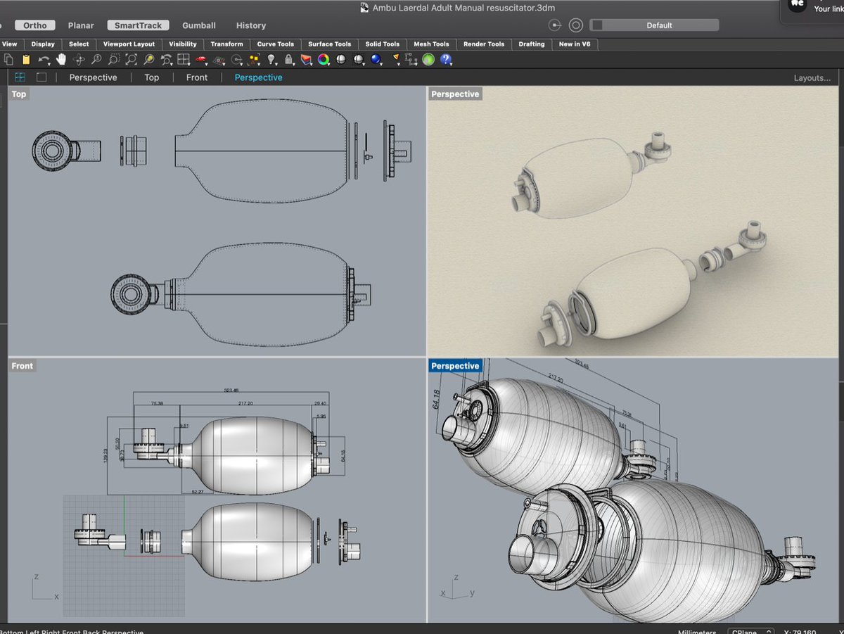Switch to the Top viewport tab
The height and width of the screenshot is (634, 844).
(152, 77)
